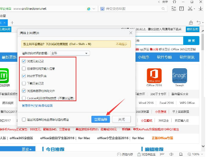Close the clear browsing traces dialog
Image resolution: width=206 pixels, height=157 pixels.
pyautogui.click(x=131, y=33)
